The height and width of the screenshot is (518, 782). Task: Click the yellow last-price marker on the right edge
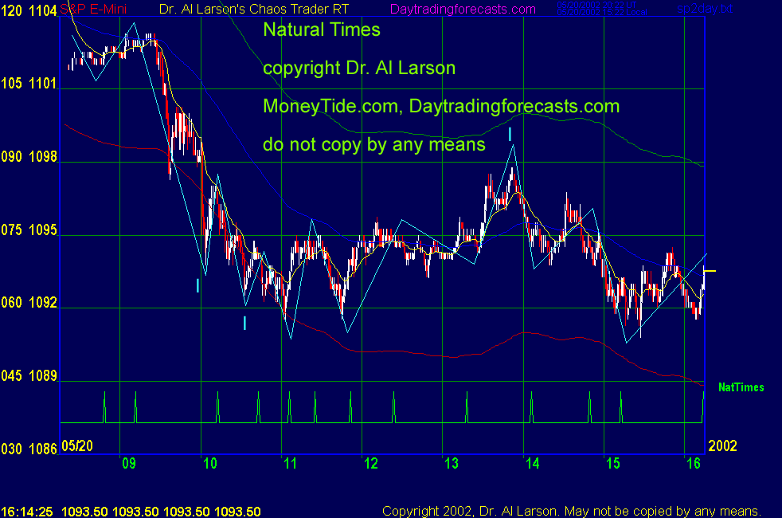coord(710,272)
